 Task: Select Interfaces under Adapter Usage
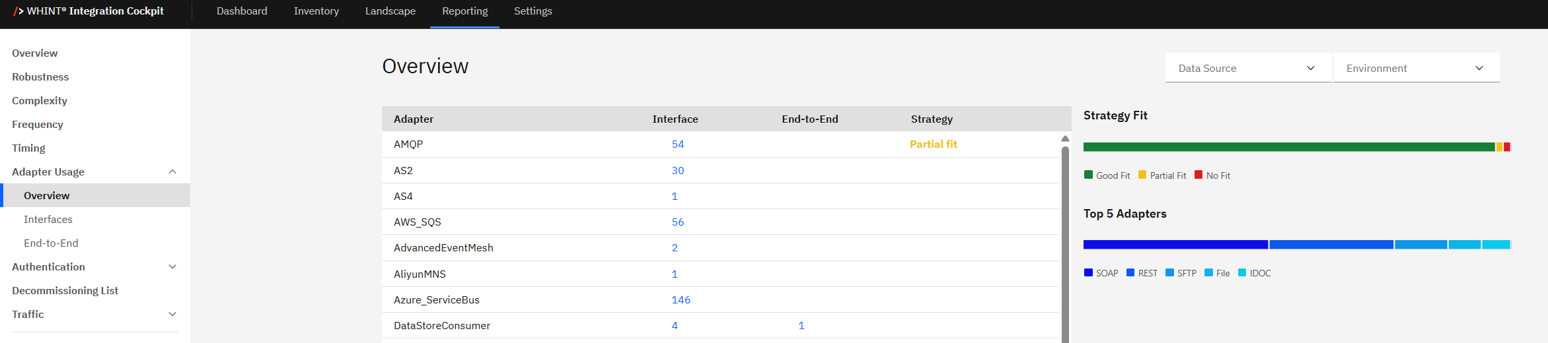coord(48,219)
